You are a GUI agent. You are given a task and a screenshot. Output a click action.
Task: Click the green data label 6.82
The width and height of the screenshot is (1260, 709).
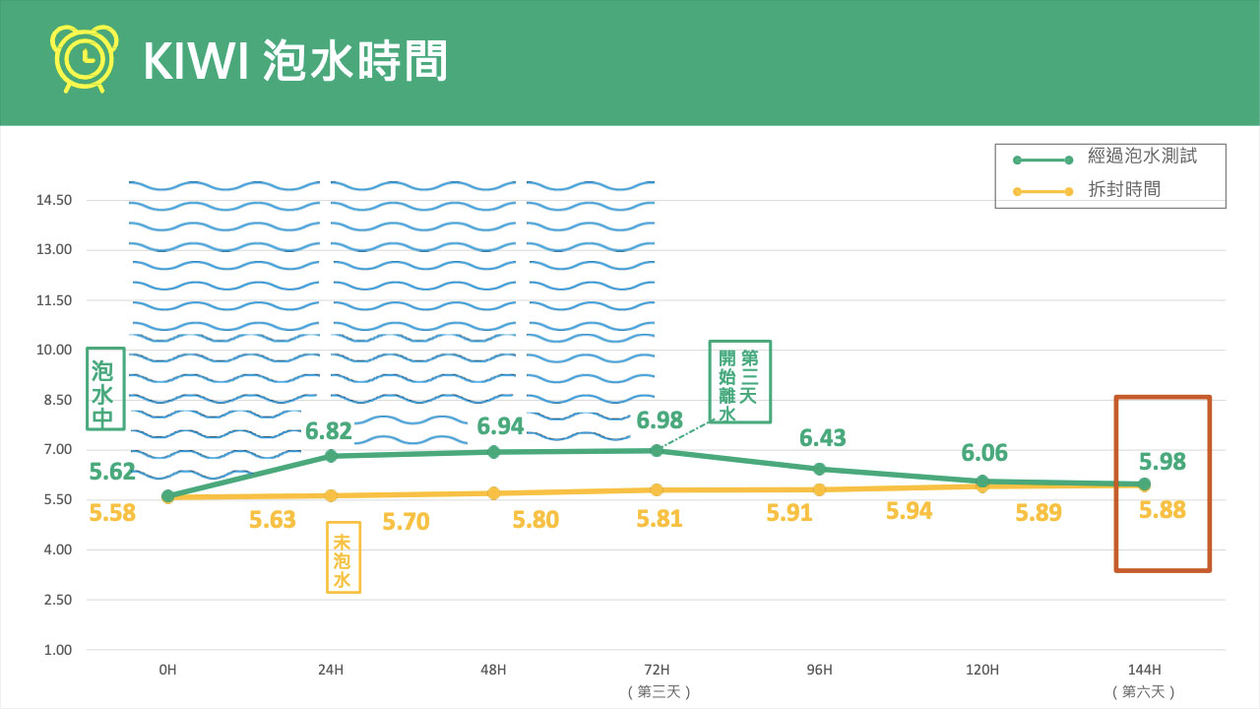click(x=328, y=430)
